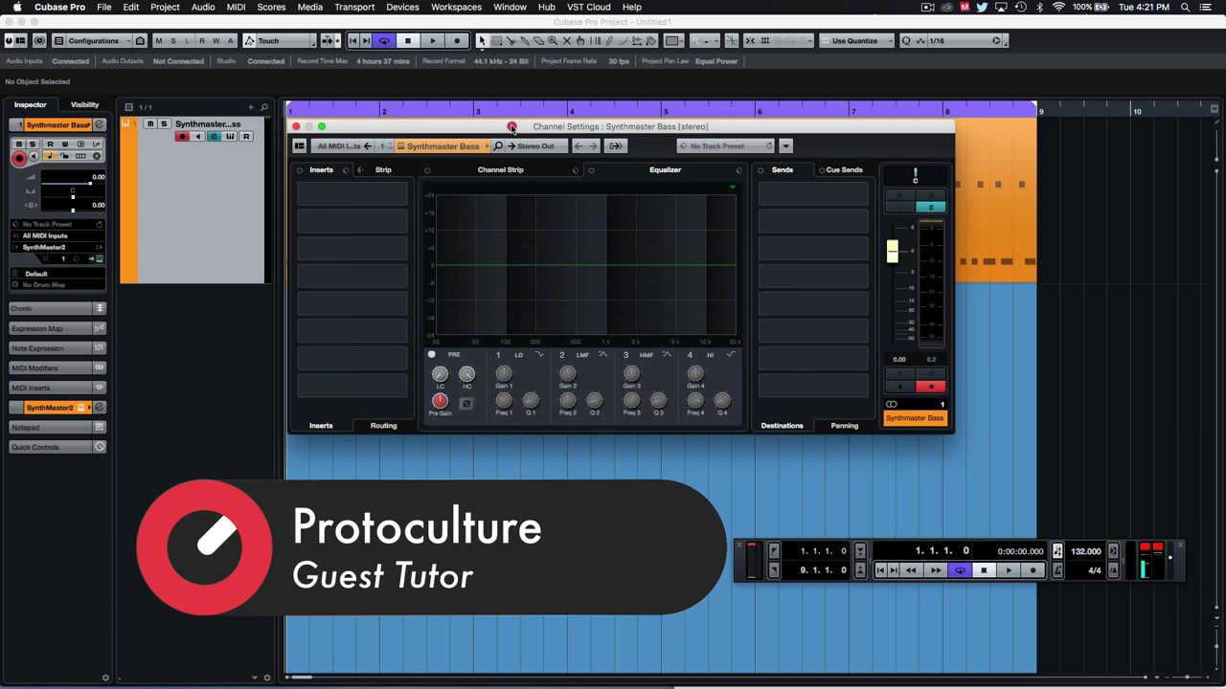The width and height of the screenshot is (1226, 689).
Task: Toggle the Cycle loop button in toolbar
Action: point(384,41)
